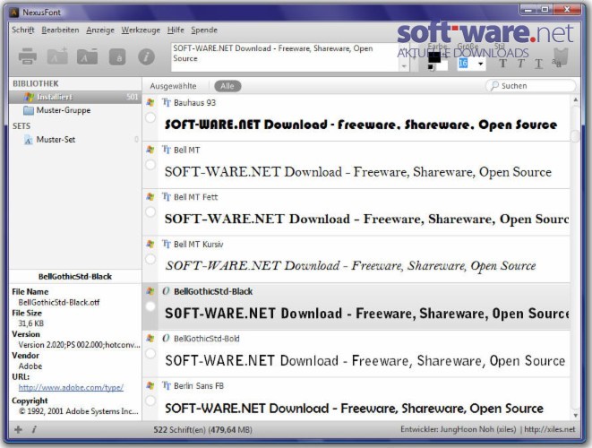Click the BellGothicStd-Black.otf file name
The width and height of the screenshot is (592, 448).
click(59, 302)
